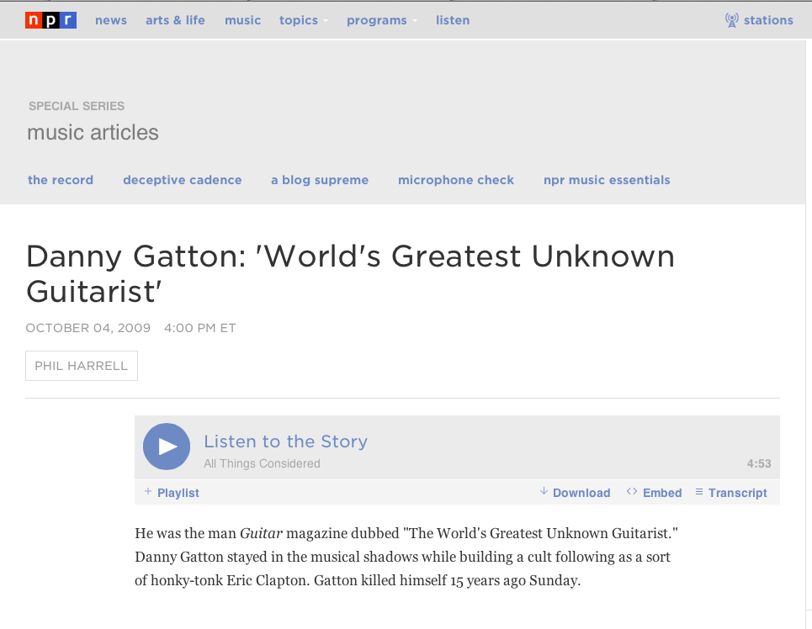Screen dimensions: 812x629
Task: Go to the music section
Action: pyautogui.click(x=242, y=20)
